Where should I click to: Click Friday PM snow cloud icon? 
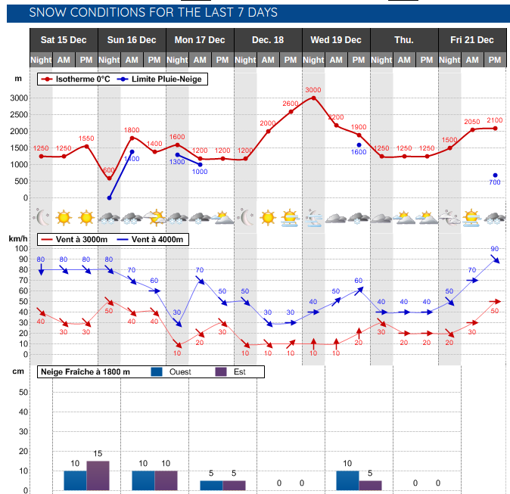click(495, 218)
